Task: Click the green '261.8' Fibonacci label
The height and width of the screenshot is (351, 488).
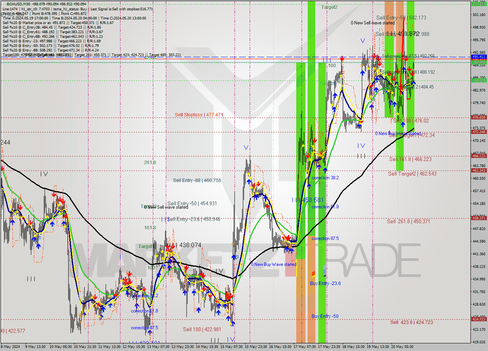Action: click(x=150, y=162)
